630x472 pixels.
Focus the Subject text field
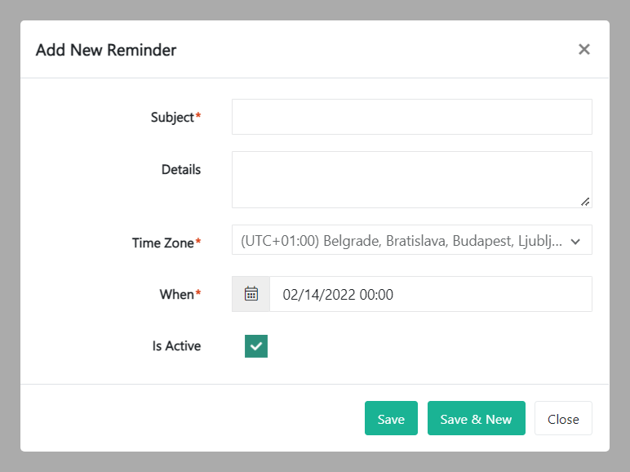pos(411,117)
